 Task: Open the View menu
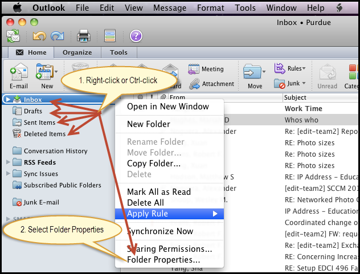pyautogui.click(x=134, y=8)
